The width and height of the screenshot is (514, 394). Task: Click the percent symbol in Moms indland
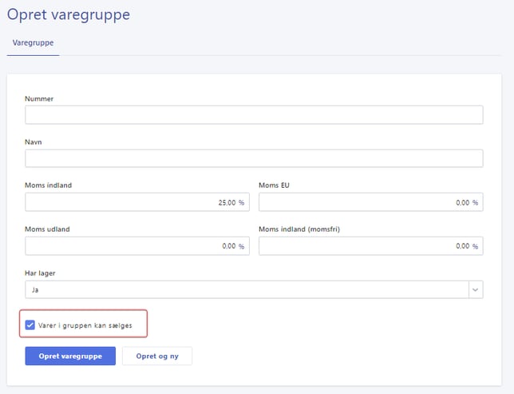tap(241, 203)
